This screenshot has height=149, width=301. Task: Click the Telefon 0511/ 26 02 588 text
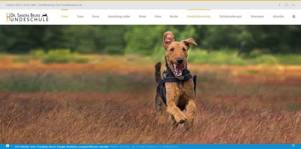click(20, 5)
